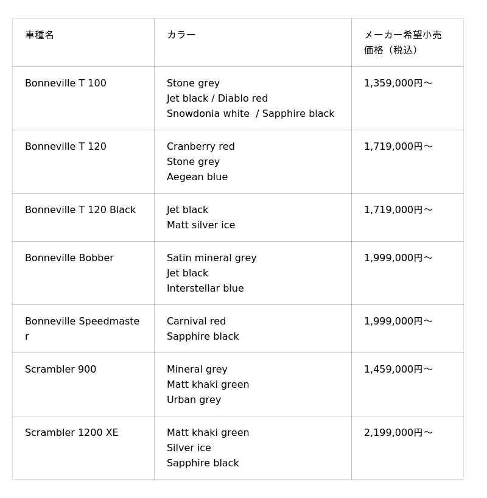Click the メーカー希望小売価格 header cell
This screenshot has height=498, width=487.
(x=402, y=43)
